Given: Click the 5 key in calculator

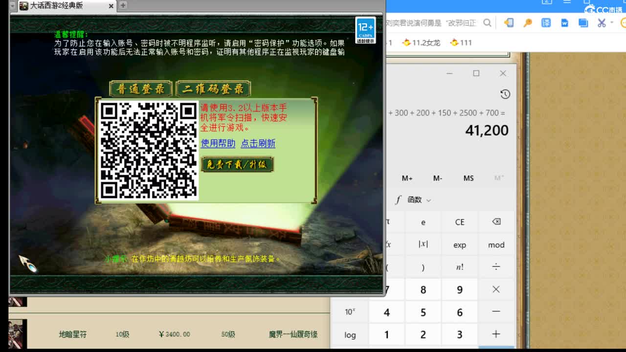Looking at the screenshot, I should click(423, 312).
